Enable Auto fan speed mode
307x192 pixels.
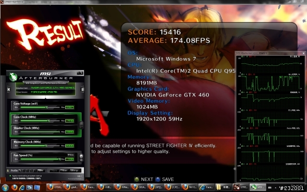(x=71, y=155)
